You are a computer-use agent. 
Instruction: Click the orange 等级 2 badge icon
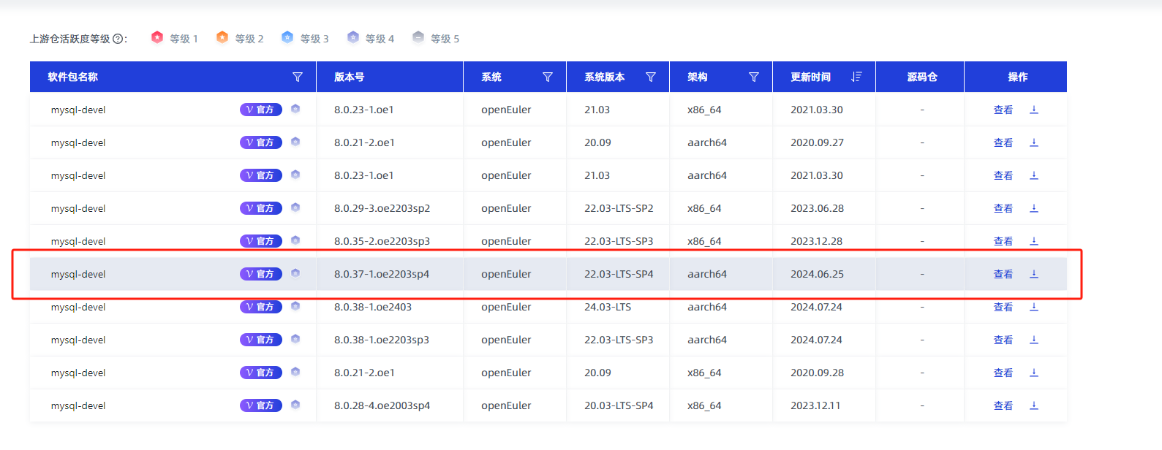[x=222, y=37]
